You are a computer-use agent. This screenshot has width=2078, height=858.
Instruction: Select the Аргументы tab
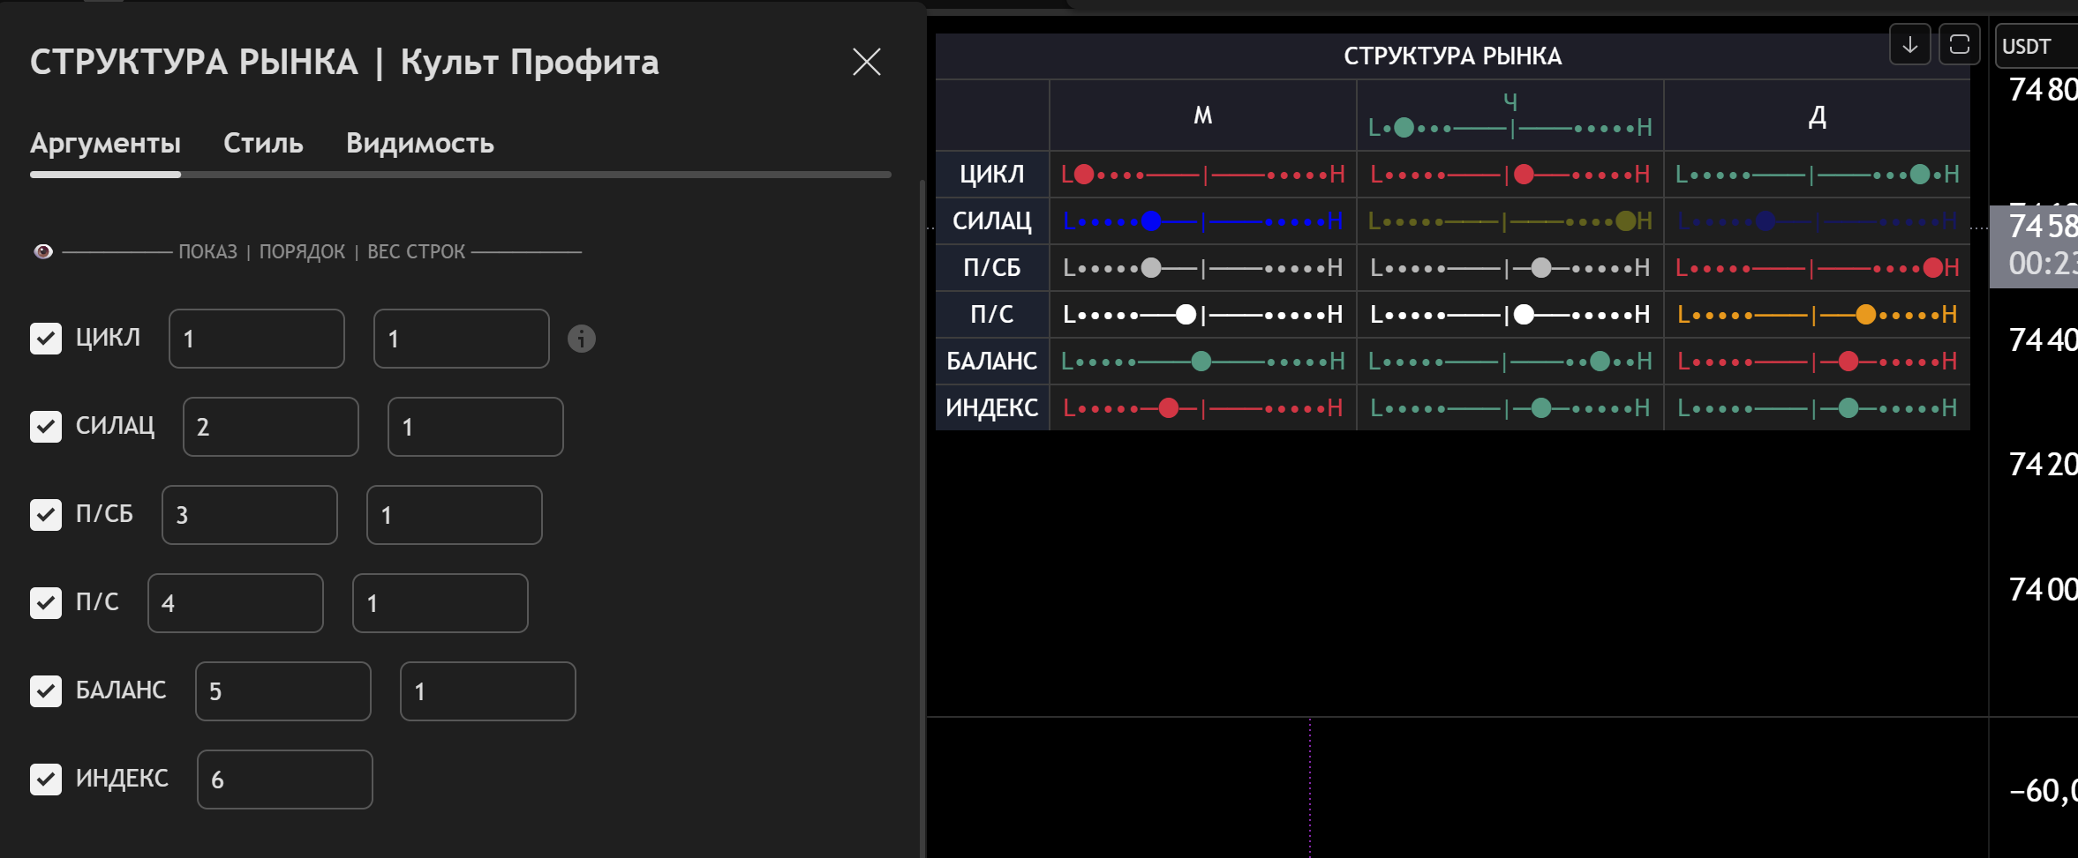[105, 143]
